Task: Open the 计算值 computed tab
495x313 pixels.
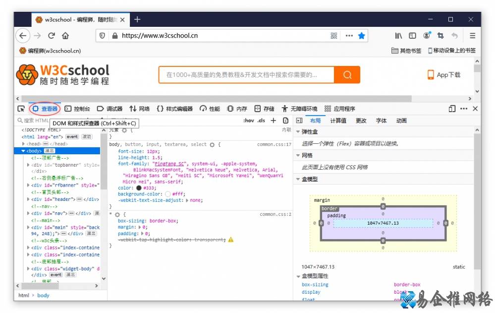Action: [338, 121]
